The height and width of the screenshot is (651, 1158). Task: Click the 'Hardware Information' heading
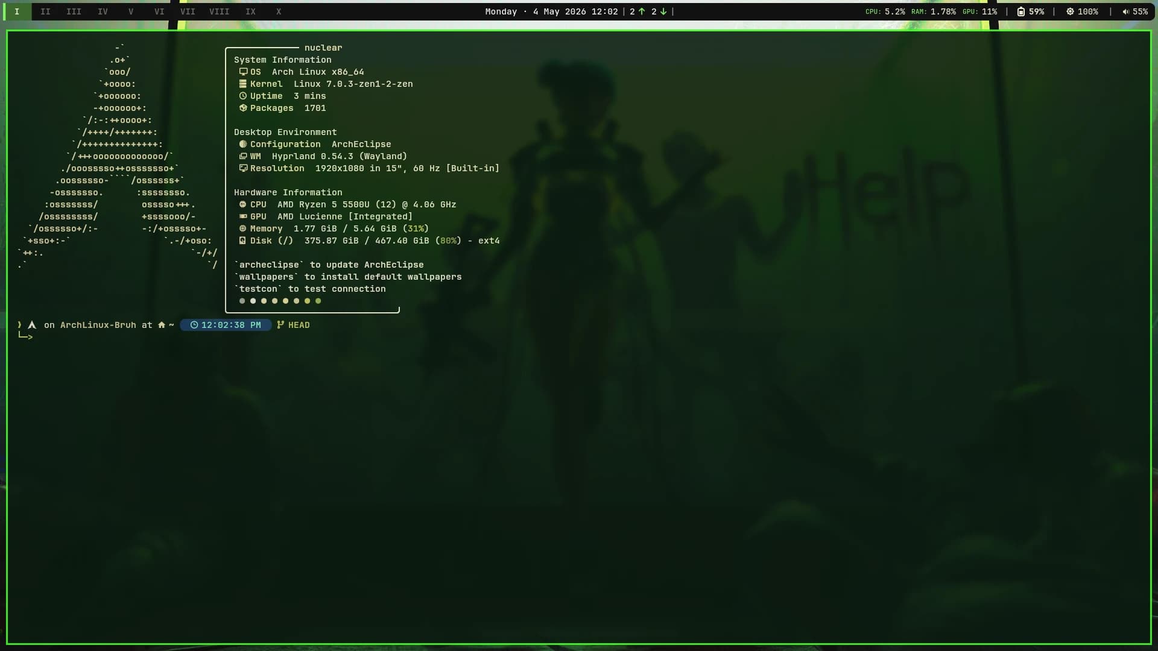pyautogui.click(x=288, y=192)
